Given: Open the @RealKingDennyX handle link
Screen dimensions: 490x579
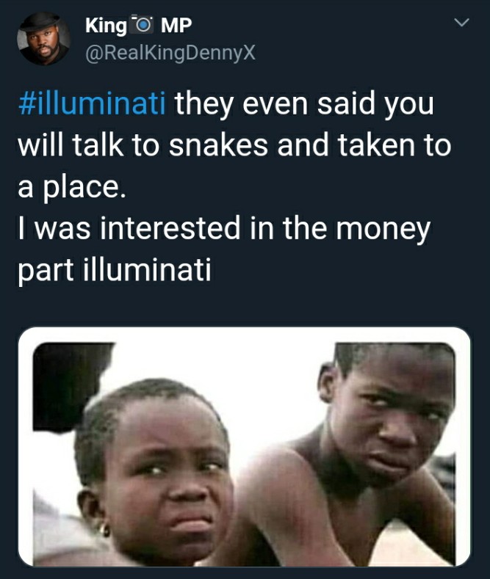Looking at the screenshot, I should pos(170,52).
